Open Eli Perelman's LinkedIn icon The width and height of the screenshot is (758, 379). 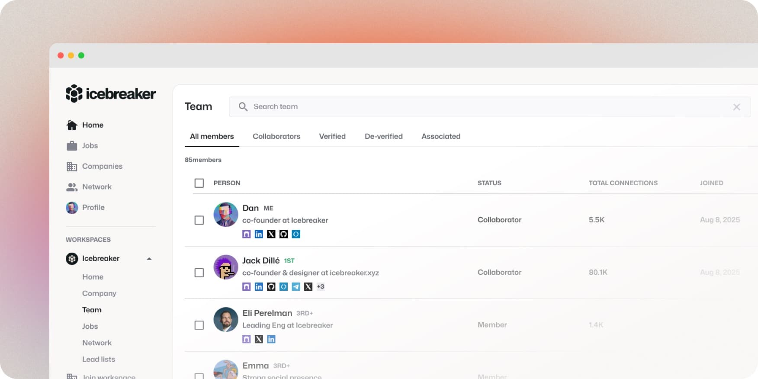pyautogui.click(x=271, y=339)
